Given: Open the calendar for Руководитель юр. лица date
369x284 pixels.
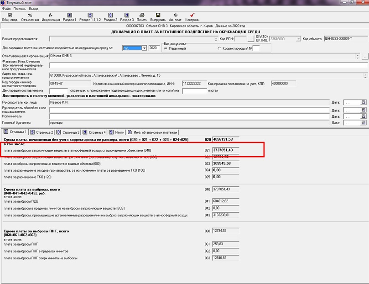Looking at the screenshot, I should coord(364,103).
